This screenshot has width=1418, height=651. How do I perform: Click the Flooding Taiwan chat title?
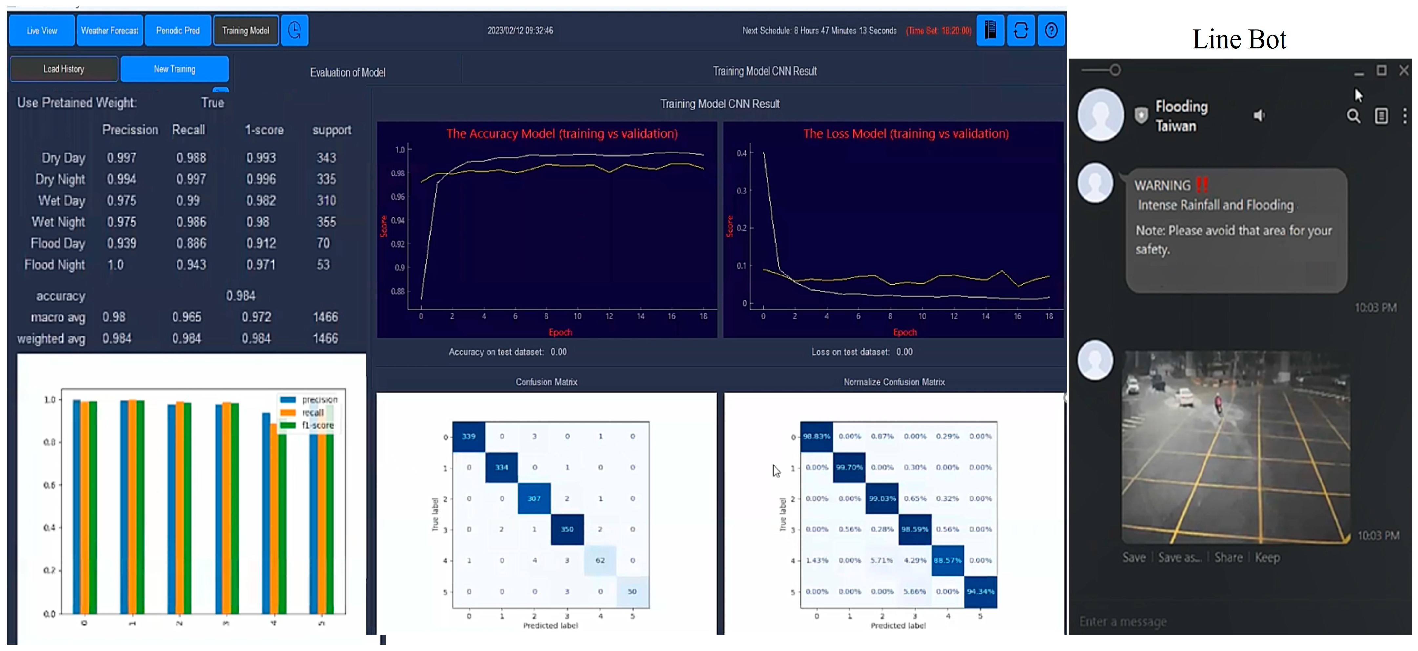[x=1181, y=115]
